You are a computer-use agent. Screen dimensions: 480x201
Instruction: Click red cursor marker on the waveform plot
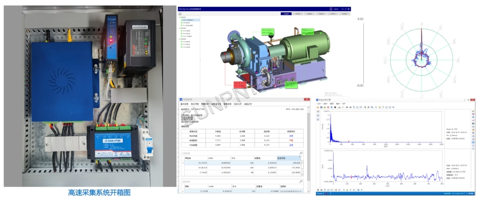(x=352, y=176)
